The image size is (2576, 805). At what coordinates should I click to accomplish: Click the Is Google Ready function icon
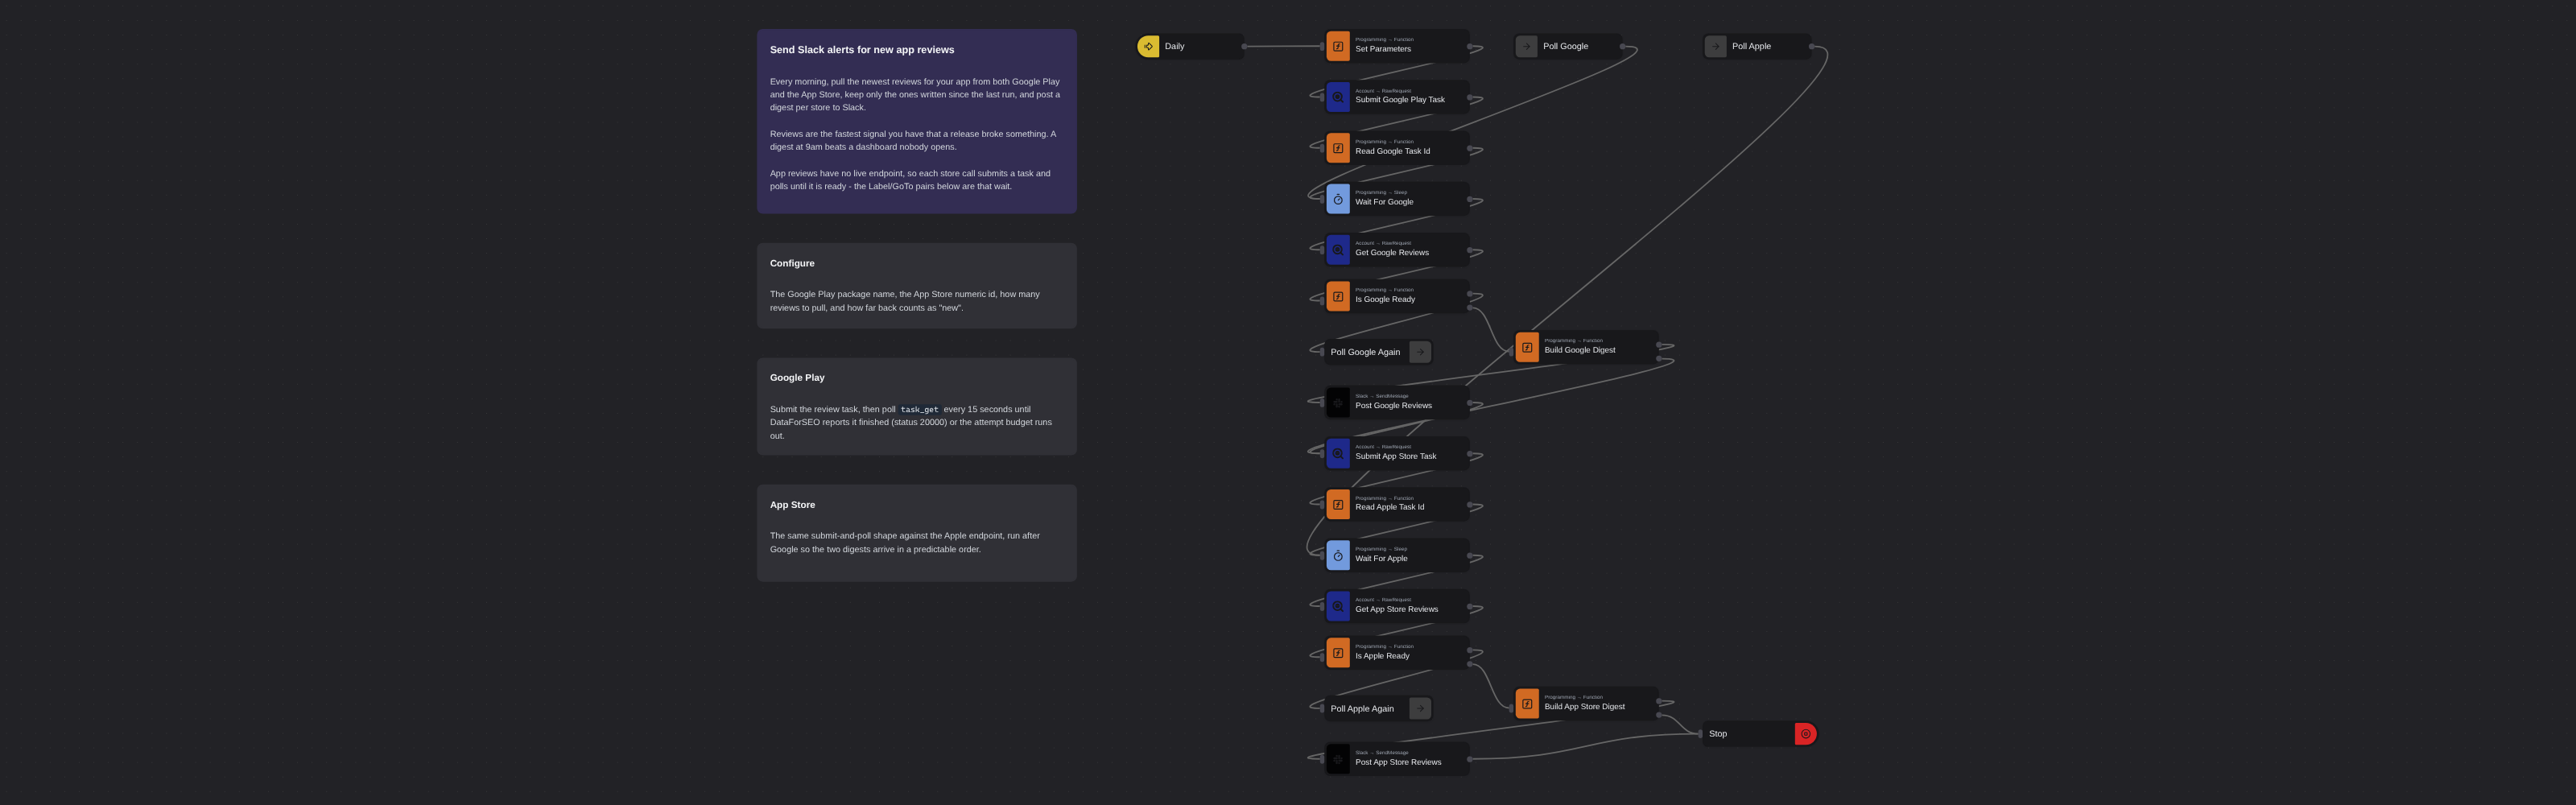[x=1338, y=296]
